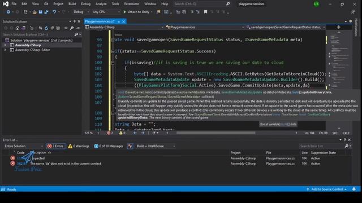Image resolution: width=362 pixels, height=203 pixels.
Task: Open the Assembly-CSharp project scope dropdown
Action: pos(124,27)
